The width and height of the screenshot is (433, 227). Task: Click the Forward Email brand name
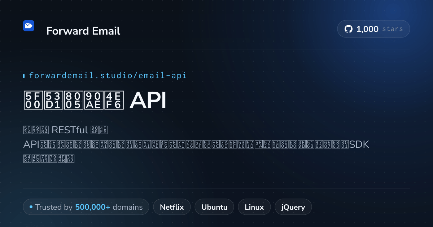83,31
